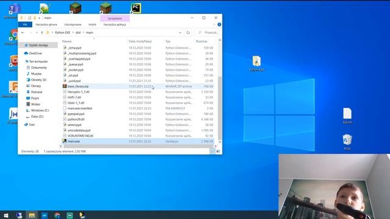Open the Widok ribbon tab

[92, 24]
